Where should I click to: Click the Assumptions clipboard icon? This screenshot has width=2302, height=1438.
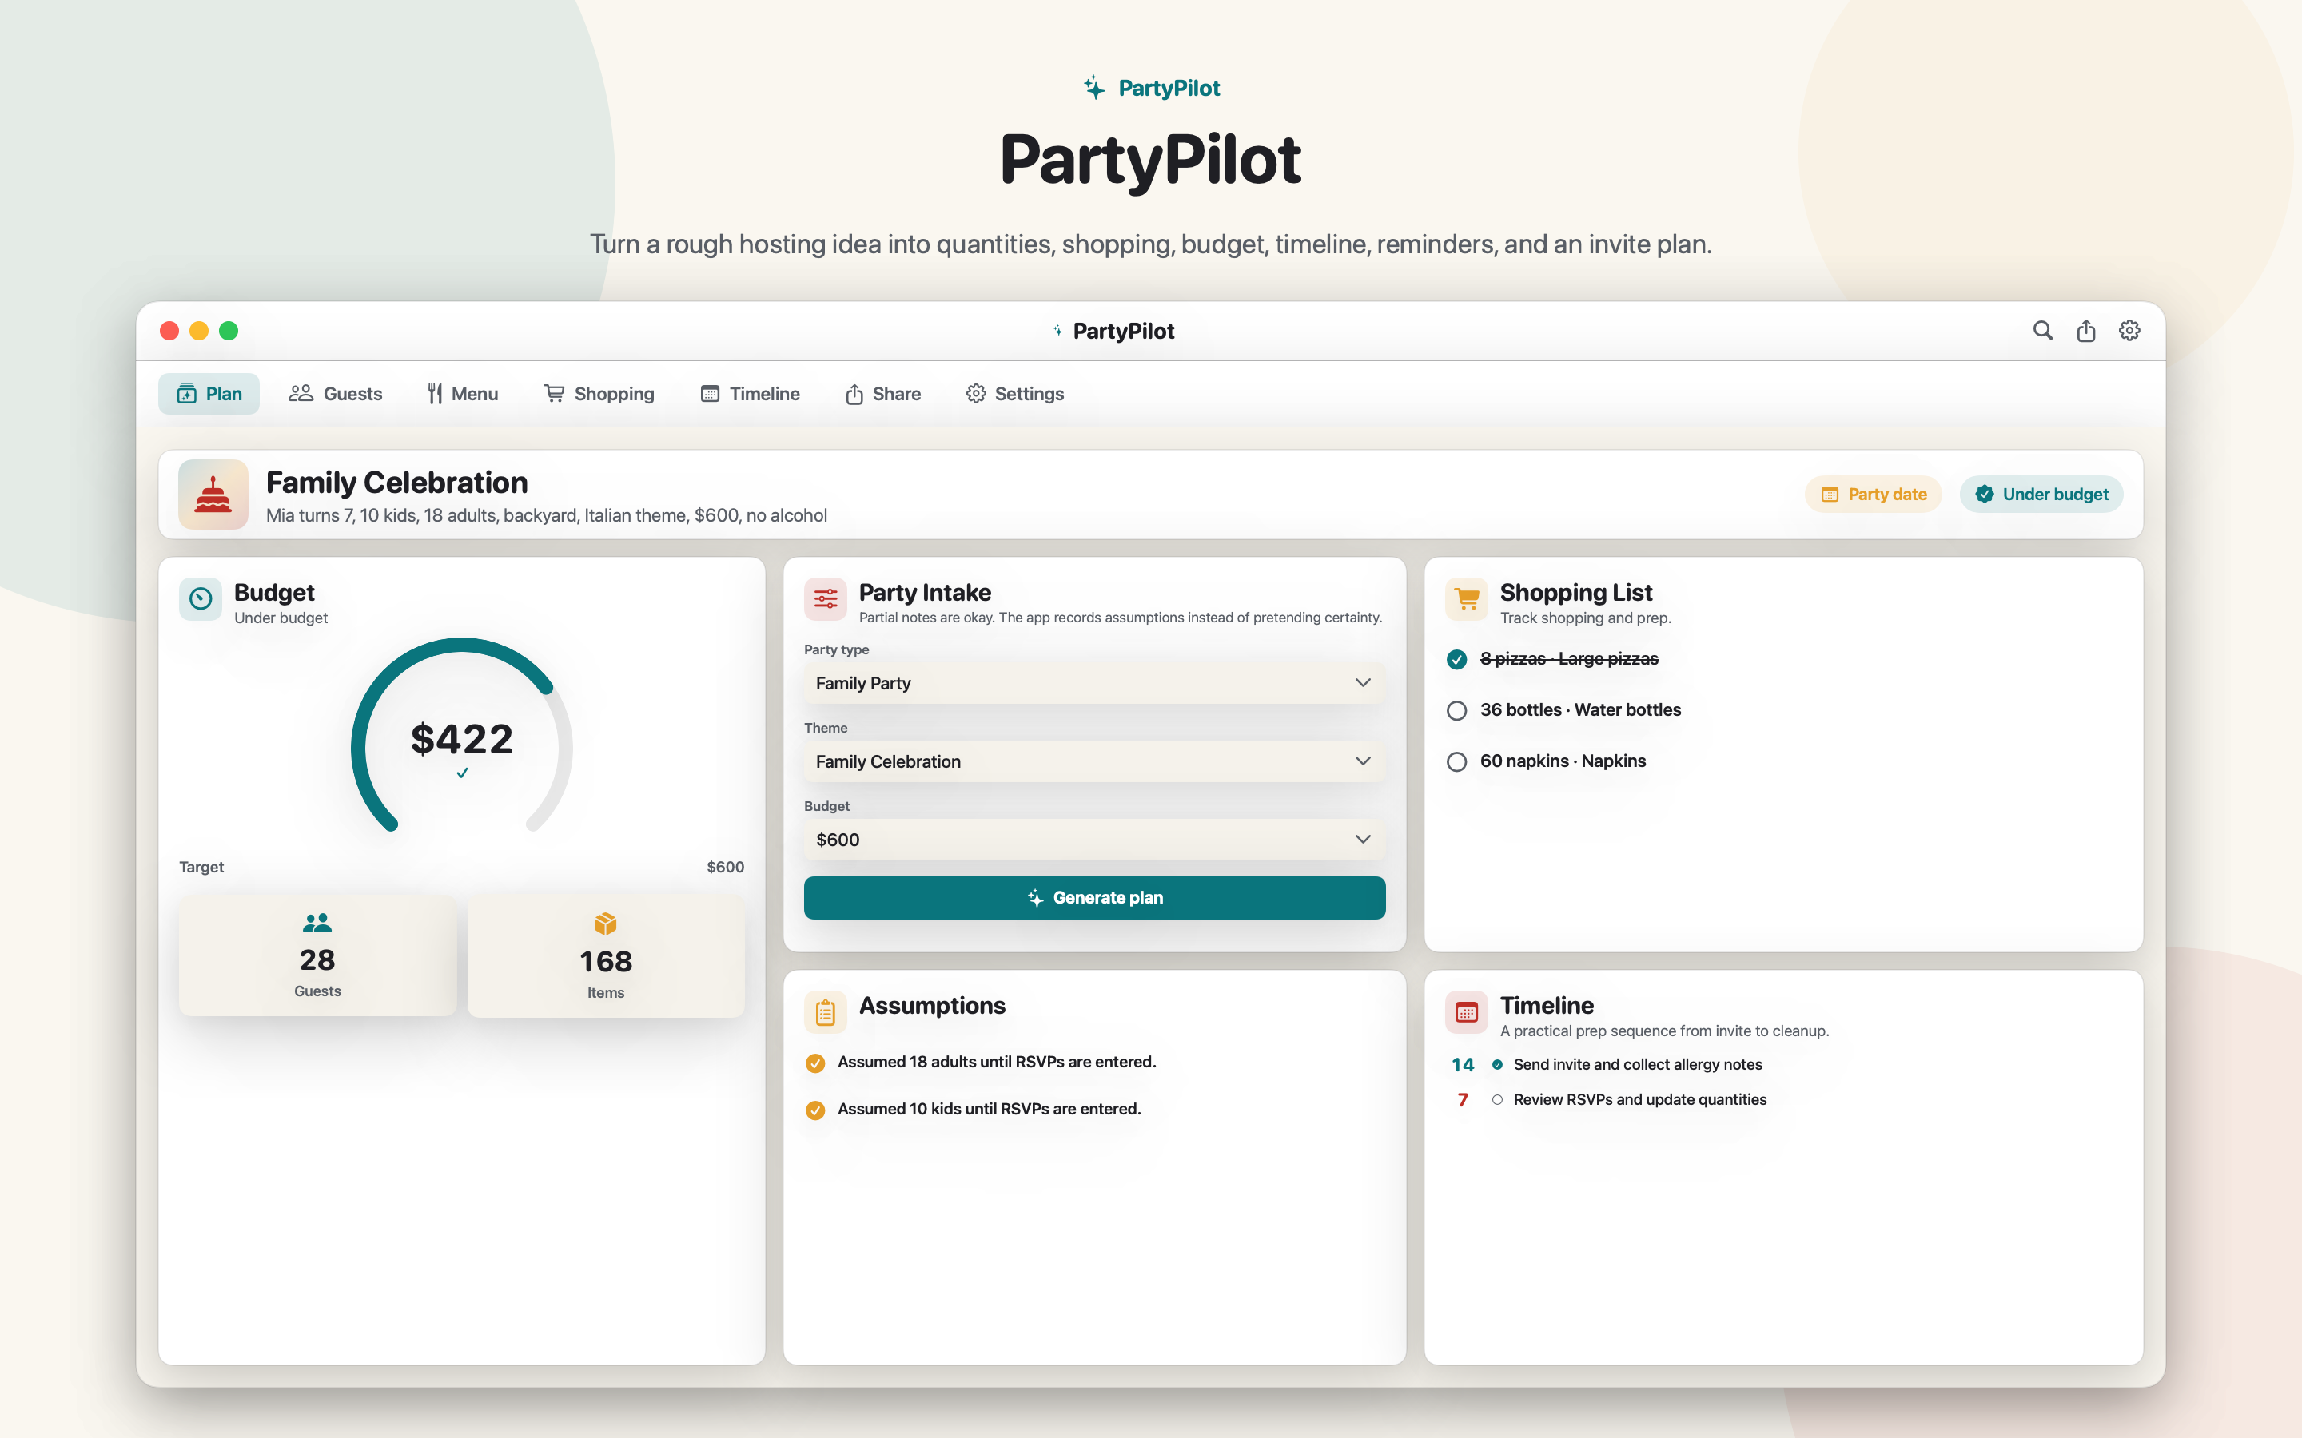coord(826,1012)
